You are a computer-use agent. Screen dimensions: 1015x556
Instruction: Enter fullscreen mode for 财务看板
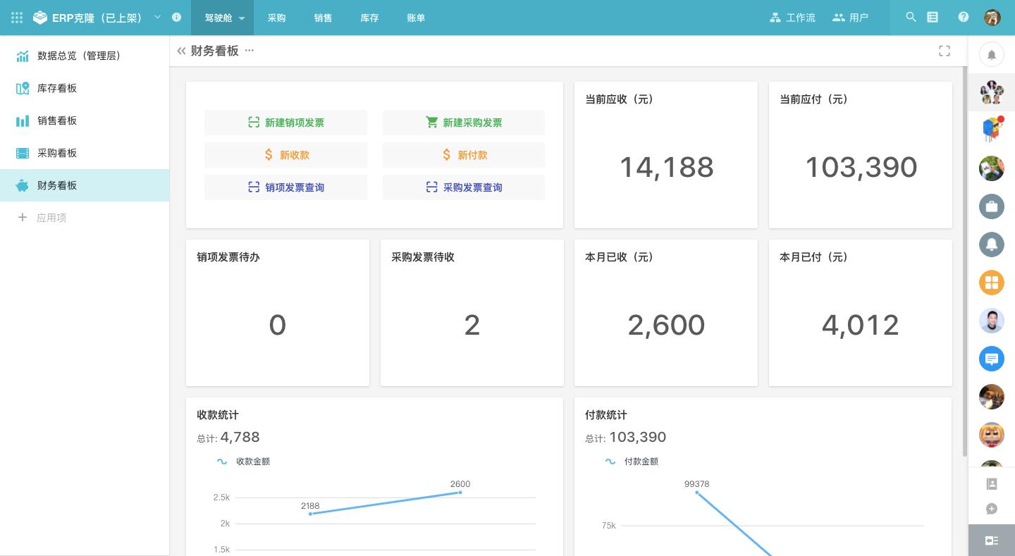944,51
